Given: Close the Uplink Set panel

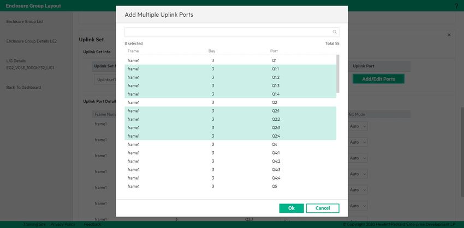Looking at the screenshot, I should click(x=449, y=35).
